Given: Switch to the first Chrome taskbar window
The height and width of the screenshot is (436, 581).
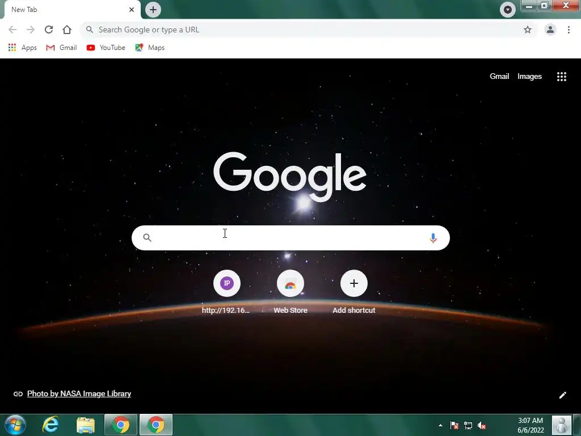Looking at the screenshot, I should pos(121,425).
